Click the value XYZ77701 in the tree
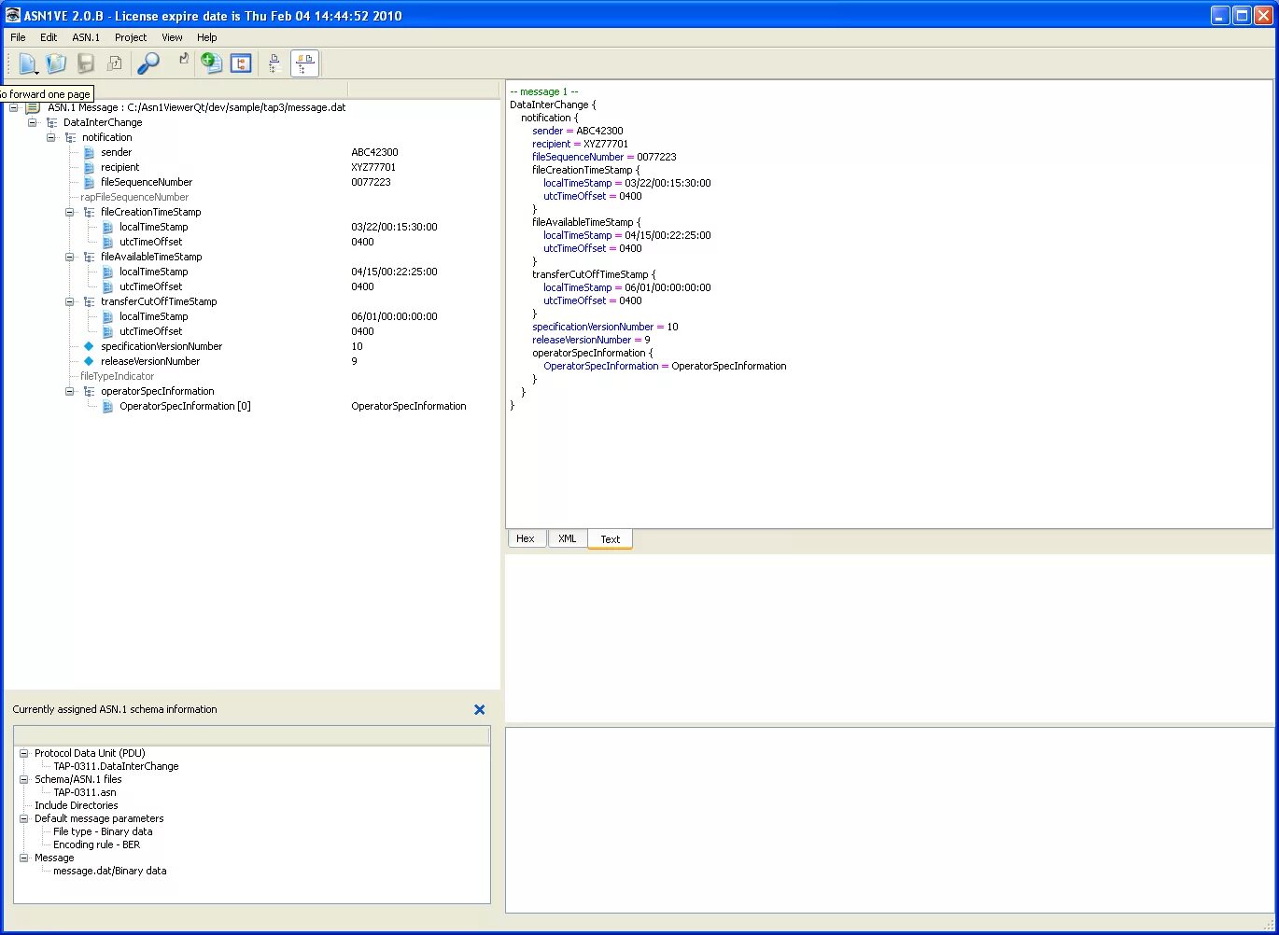1279x935 pixels. point(373,167)
